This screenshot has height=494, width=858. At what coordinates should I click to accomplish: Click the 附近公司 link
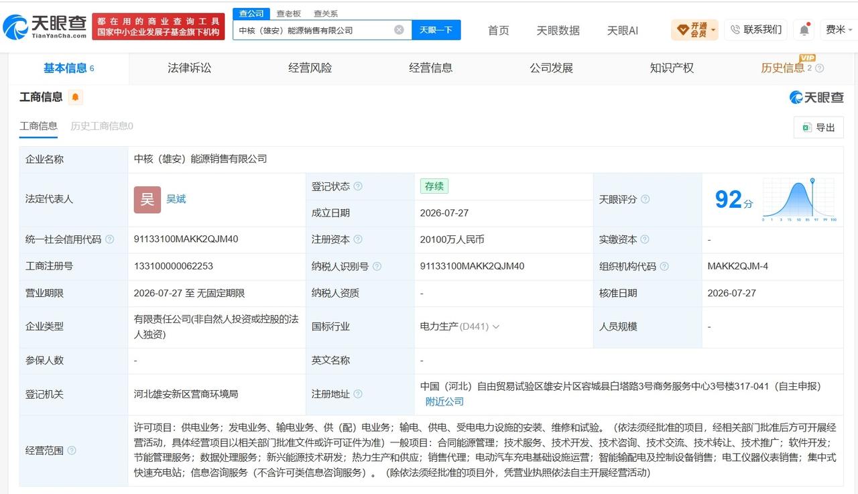(x=444, y=402)
